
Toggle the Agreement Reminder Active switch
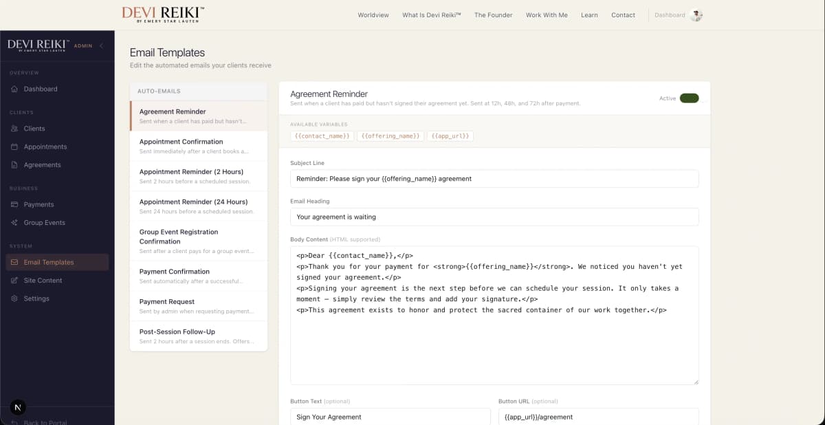pos(688,98)
